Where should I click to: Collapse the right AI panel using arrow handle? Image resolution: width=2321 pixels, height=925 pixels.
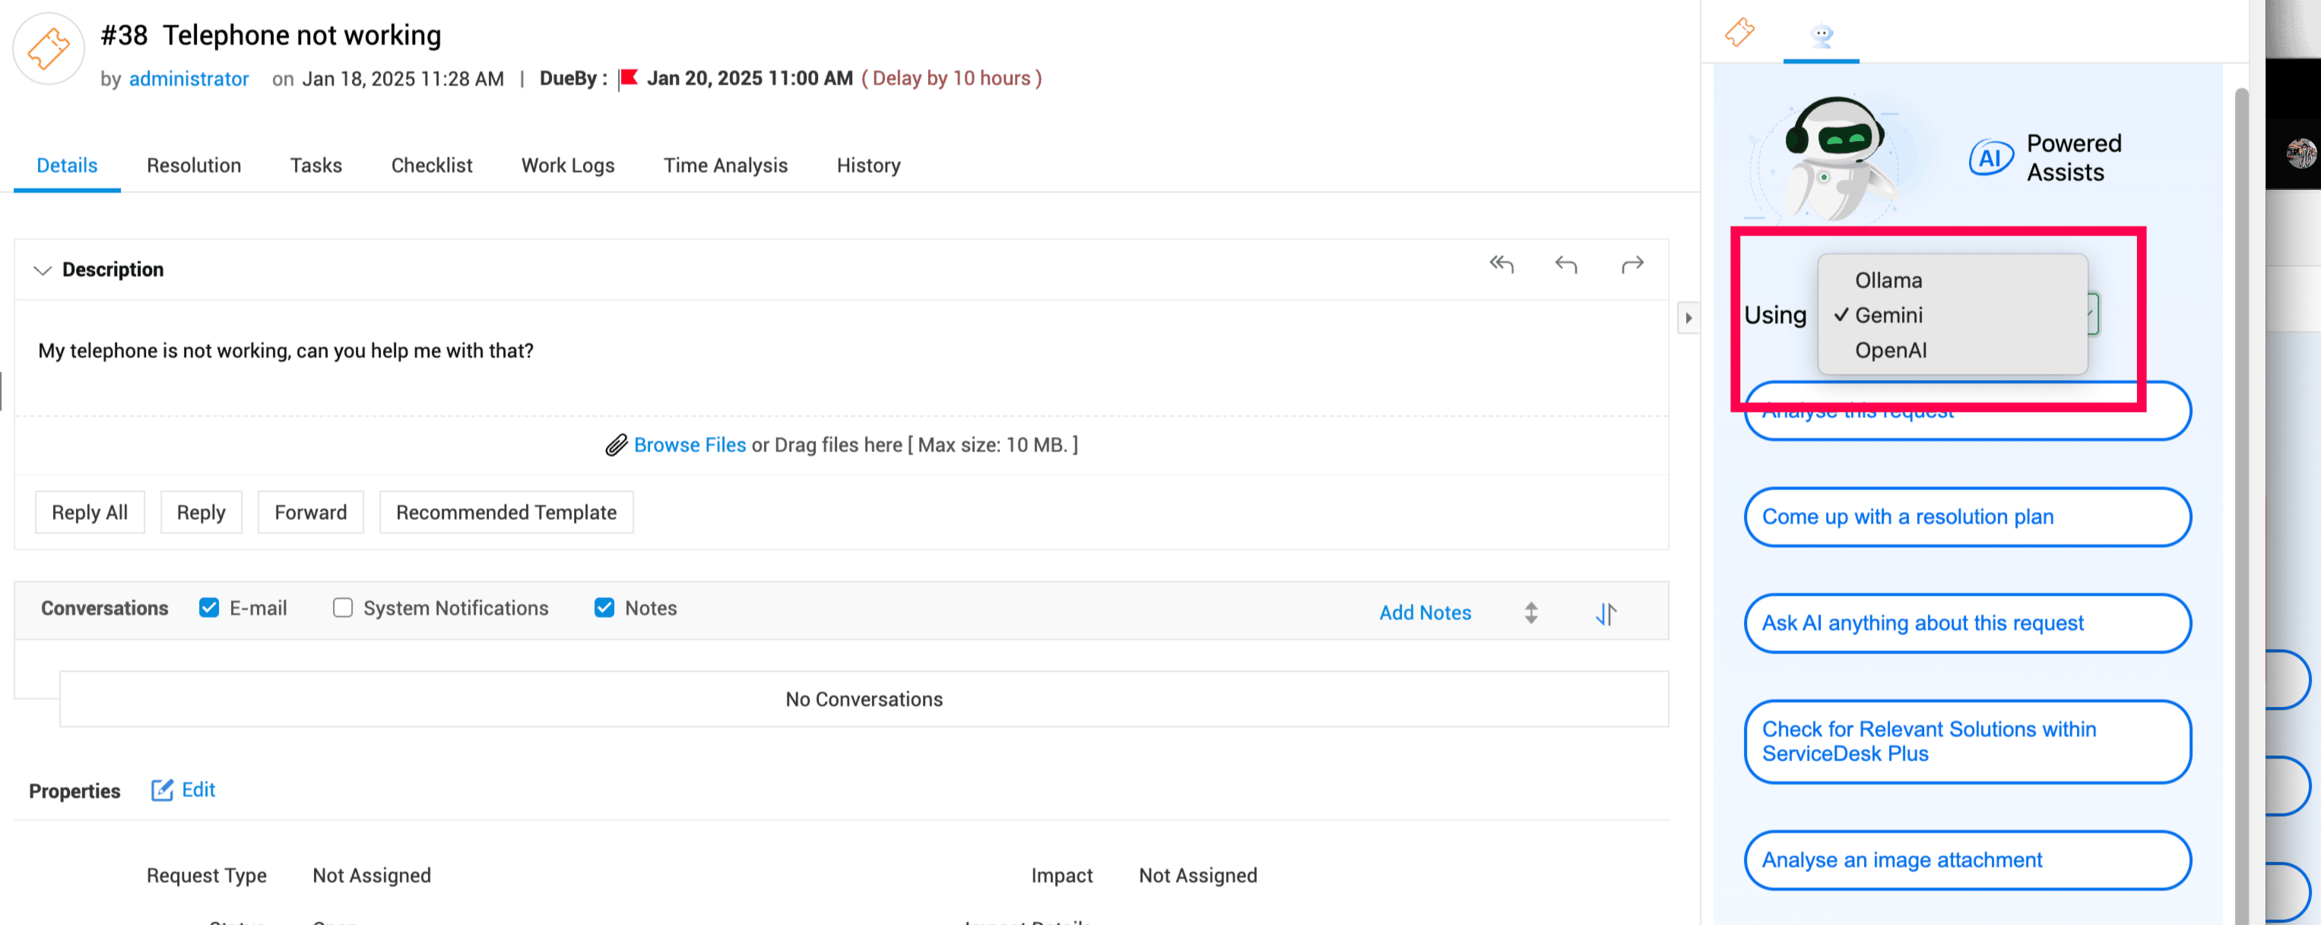[x=1688, y=317]
